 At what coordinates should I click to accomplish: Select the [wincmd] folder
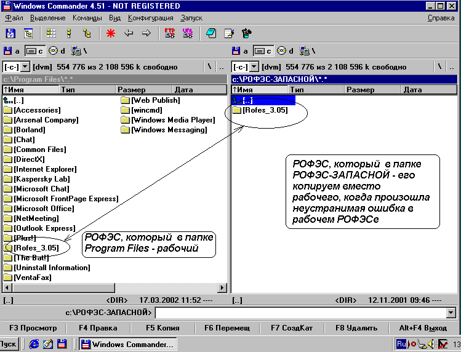point(142,110)
